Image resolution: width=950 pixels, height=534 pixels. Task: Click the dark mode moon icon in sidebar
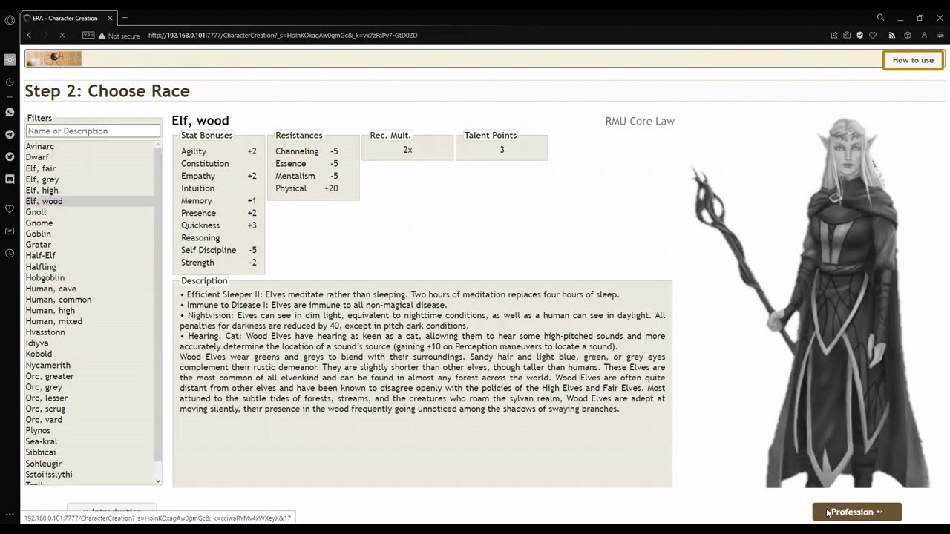pyautogui.click(x=10, y=82)
